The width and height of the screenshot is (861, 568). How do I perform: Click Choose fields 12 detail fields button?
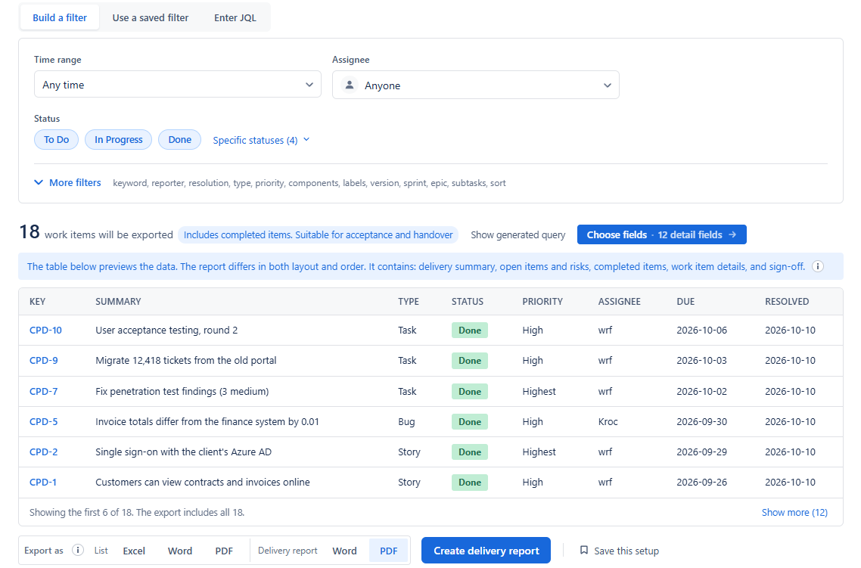coord(662,234)
